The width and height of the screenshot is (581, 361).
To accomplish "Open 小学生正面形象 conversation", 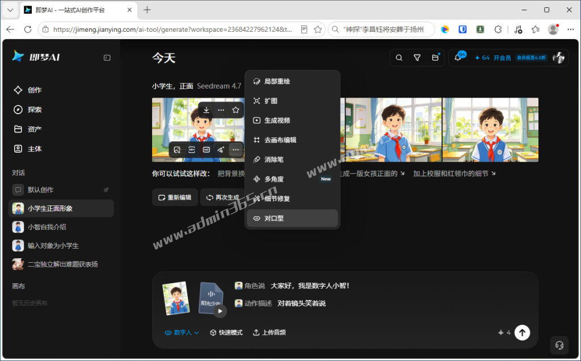I will pyautogui.click(x=61, y=208).
